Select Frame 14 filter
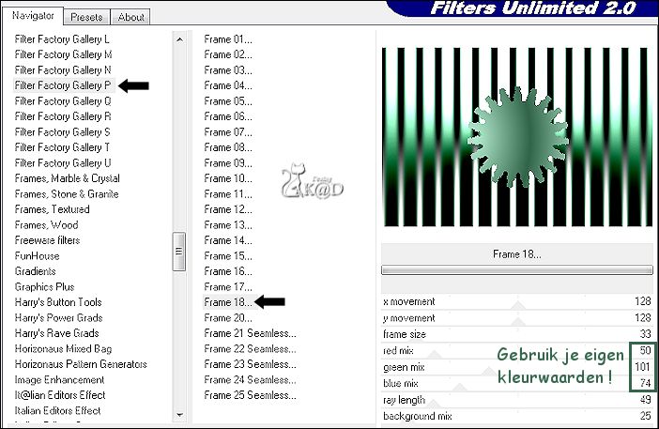 point(228,240)
